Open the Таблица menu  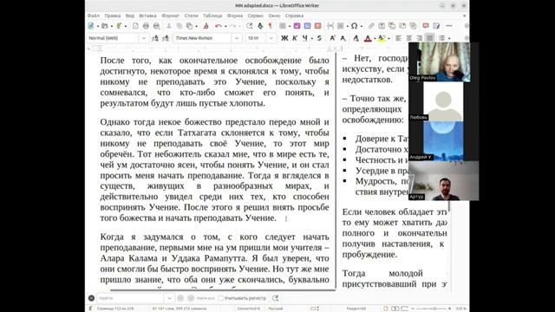coord(212,16)
